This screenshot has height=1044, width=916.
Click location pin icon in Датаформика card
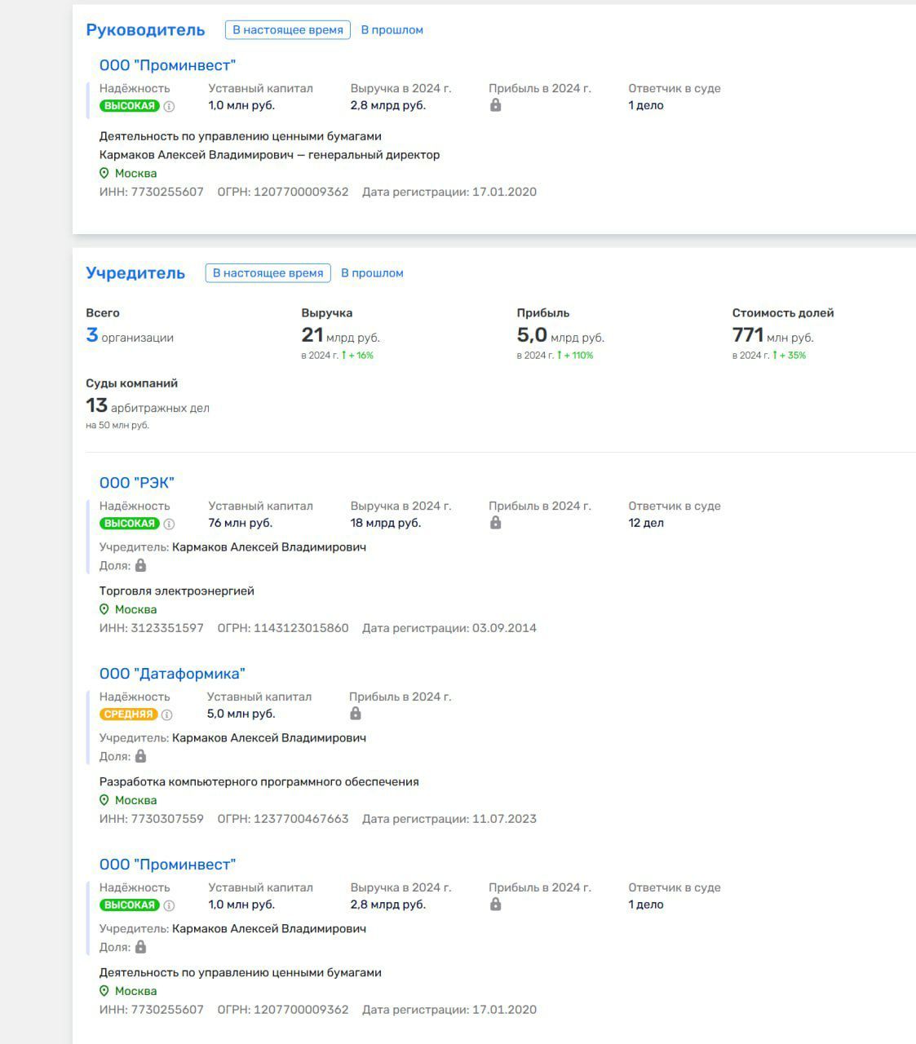(104, 800)
